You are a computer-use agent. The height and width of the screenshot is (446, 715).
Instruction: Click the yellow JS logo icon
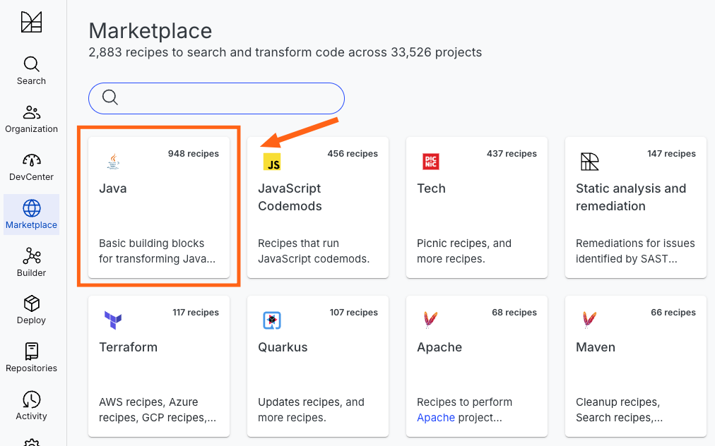pyautogui.click(x=272, y=162)
